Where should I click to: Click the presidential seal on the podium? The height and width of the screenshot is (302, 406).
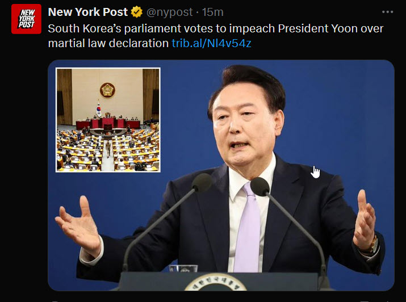215,283
